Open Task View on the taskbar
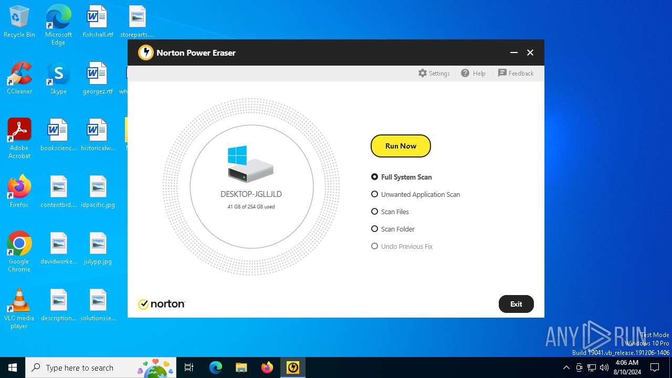 [x=189, y=367]
